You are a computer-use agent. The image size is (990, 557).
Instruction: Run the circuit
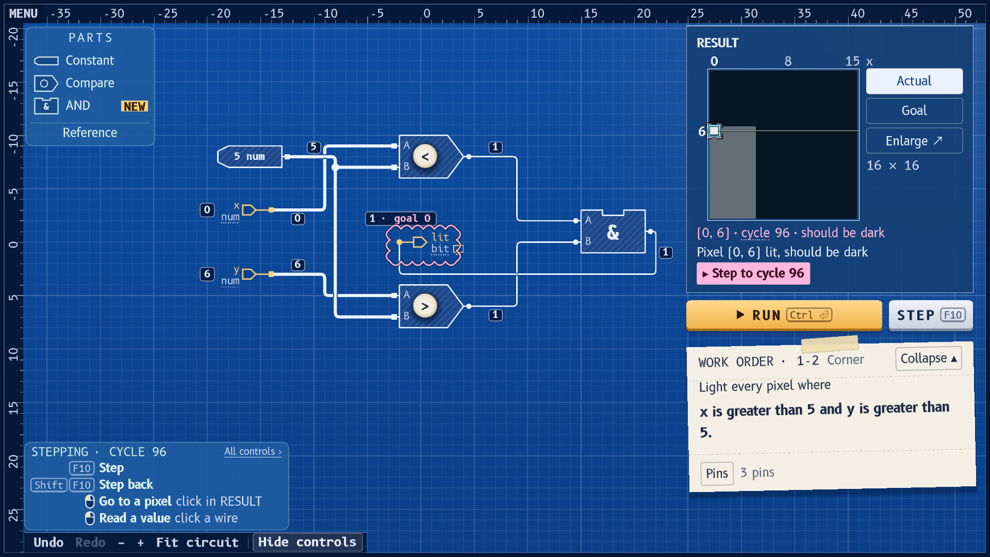click(x=784, y=315)
